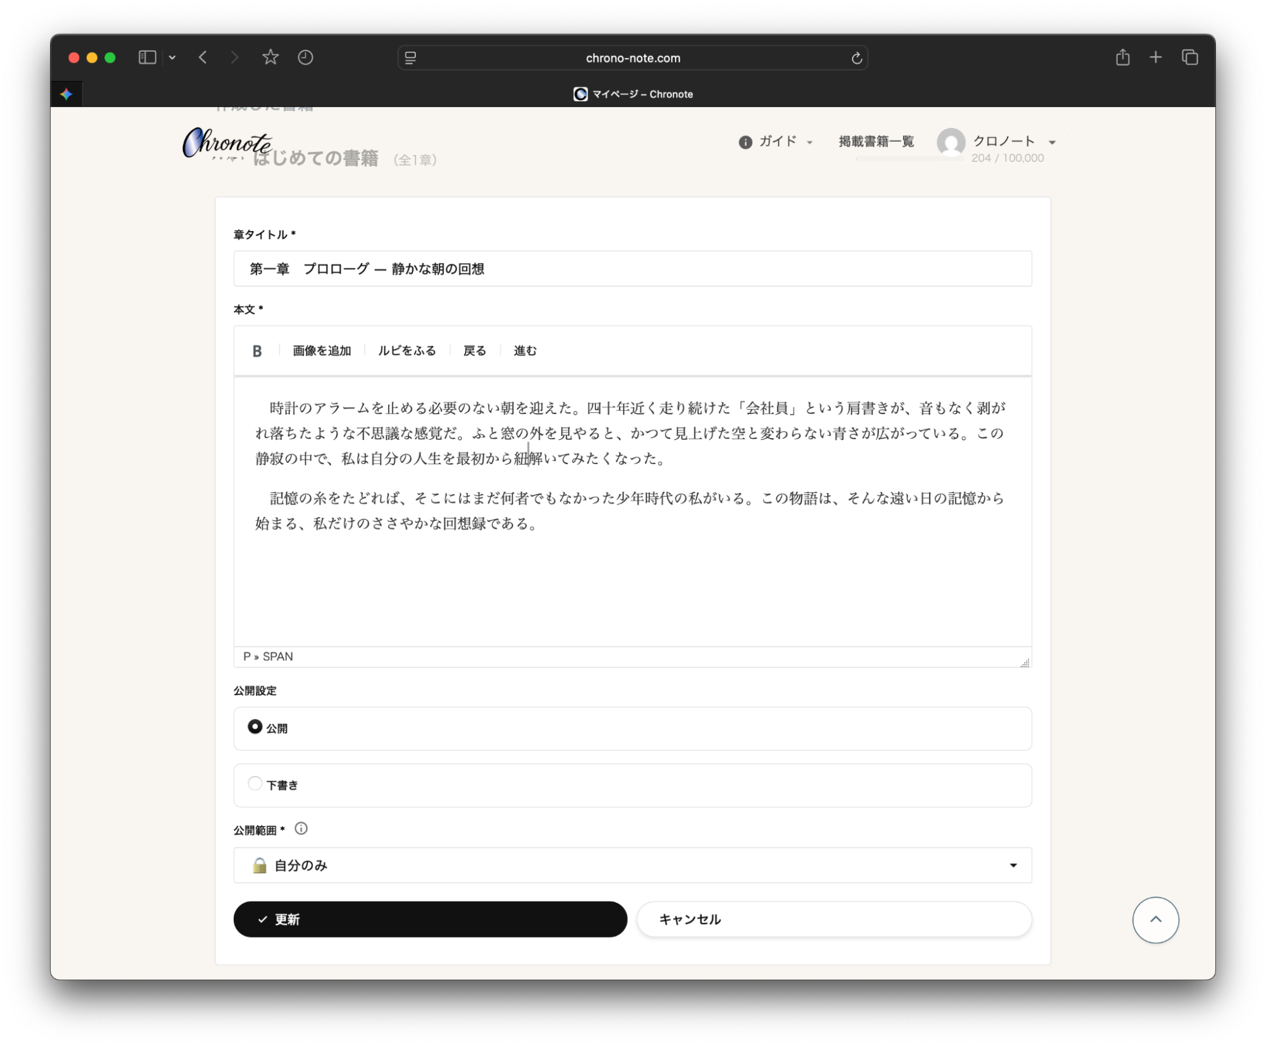Click the Bold (B) formatting icon

pyautogui.click(x=256, y=351)
